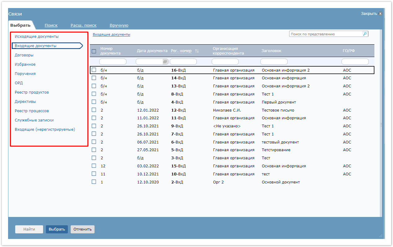Switch to the Вручную tab

(x=119, y=25)
